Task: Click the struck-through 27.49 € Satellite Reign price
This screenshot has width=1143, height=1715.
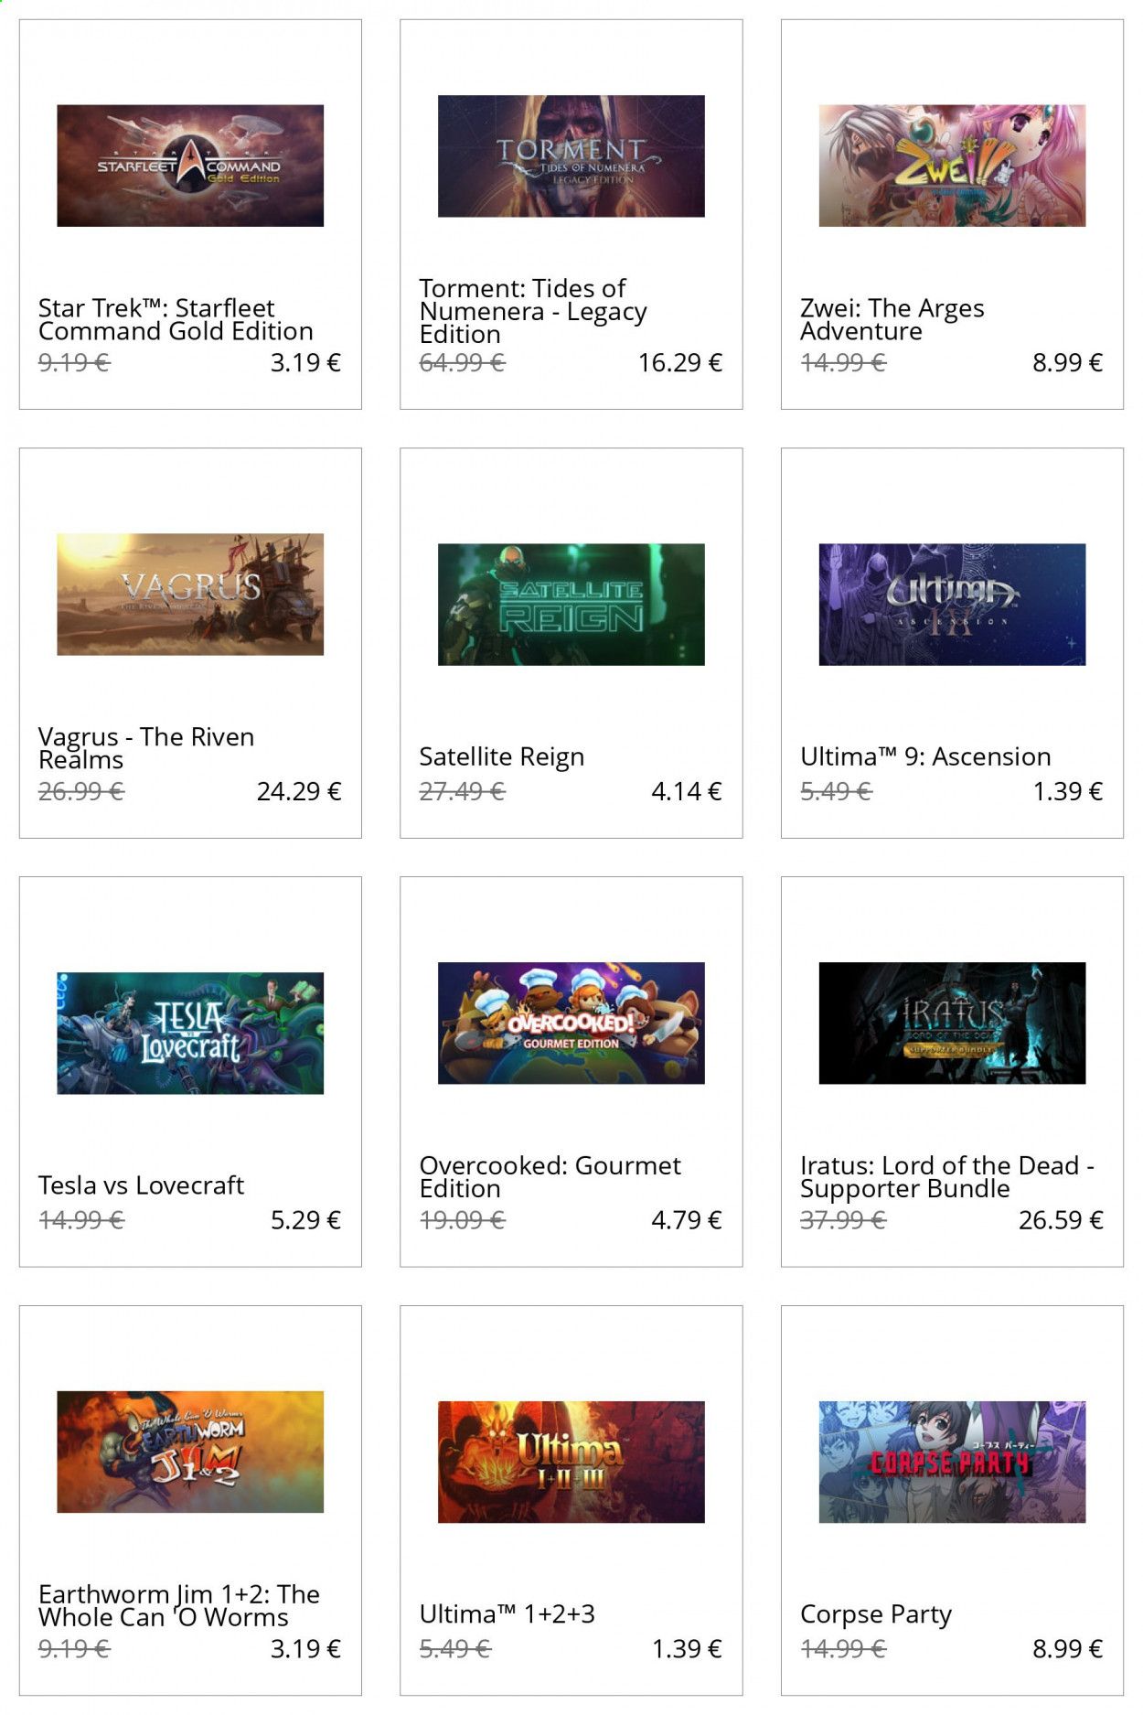Action: [463, 791]
